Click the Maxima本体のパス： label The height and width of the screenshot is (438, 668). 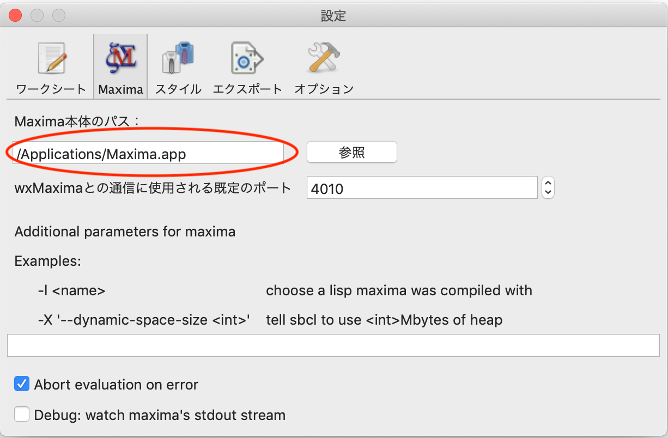point(77,121)
